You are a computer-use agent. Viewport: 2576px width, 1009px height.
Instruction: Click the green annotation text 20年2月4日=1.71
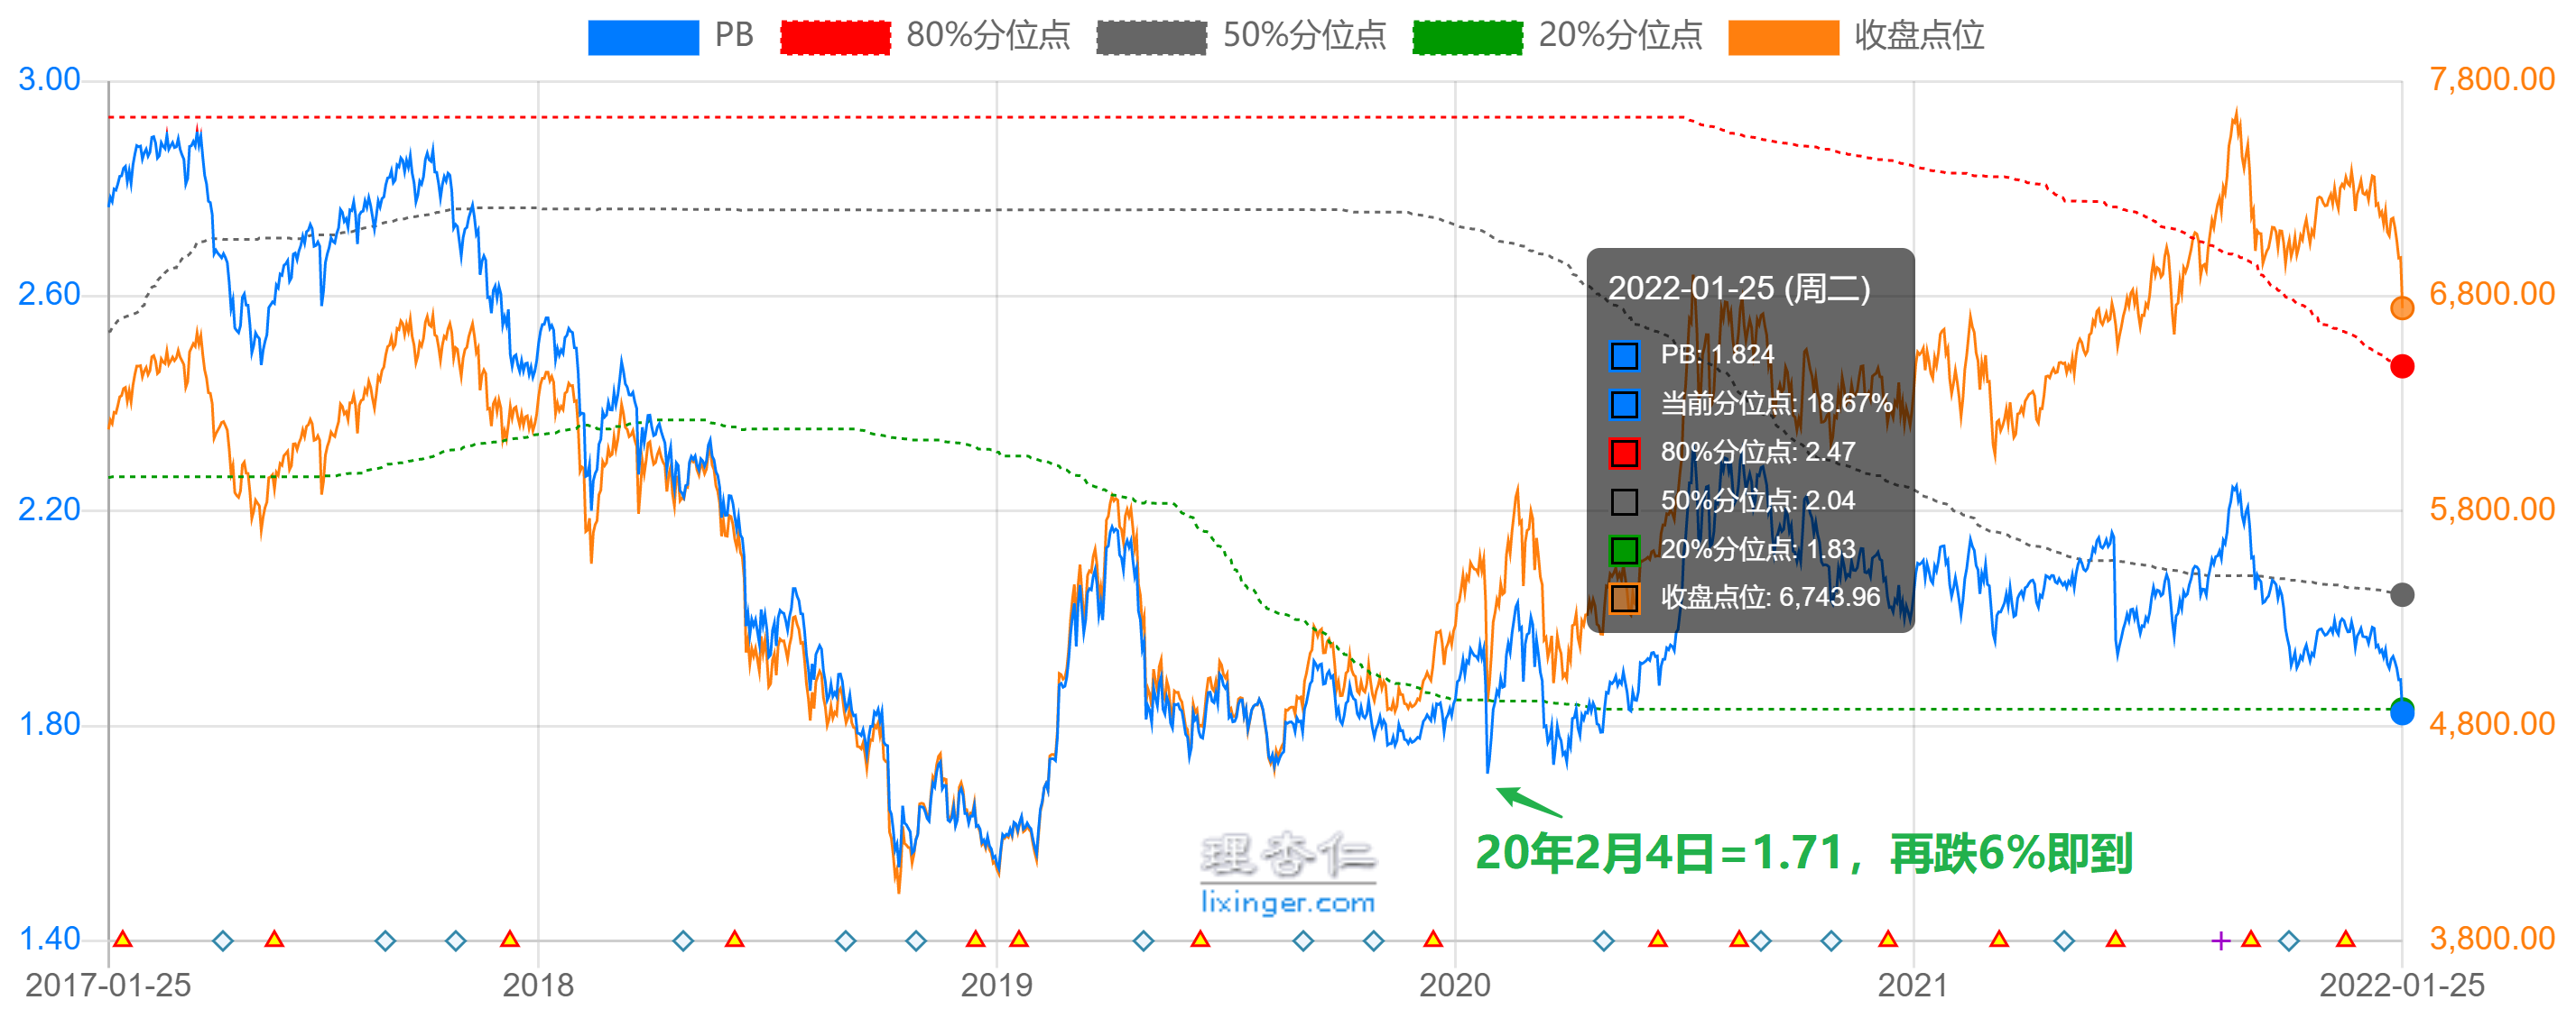pyautogui.click(x=1658, y=853)
